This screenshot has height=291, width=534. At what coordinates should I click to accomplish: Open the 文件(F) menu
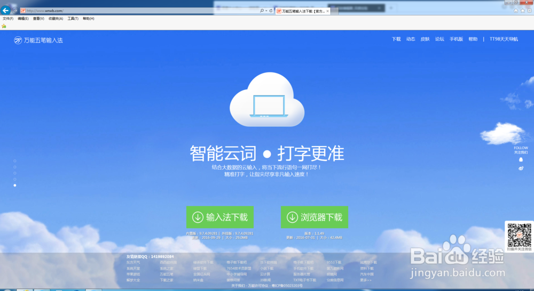point(8,19)
